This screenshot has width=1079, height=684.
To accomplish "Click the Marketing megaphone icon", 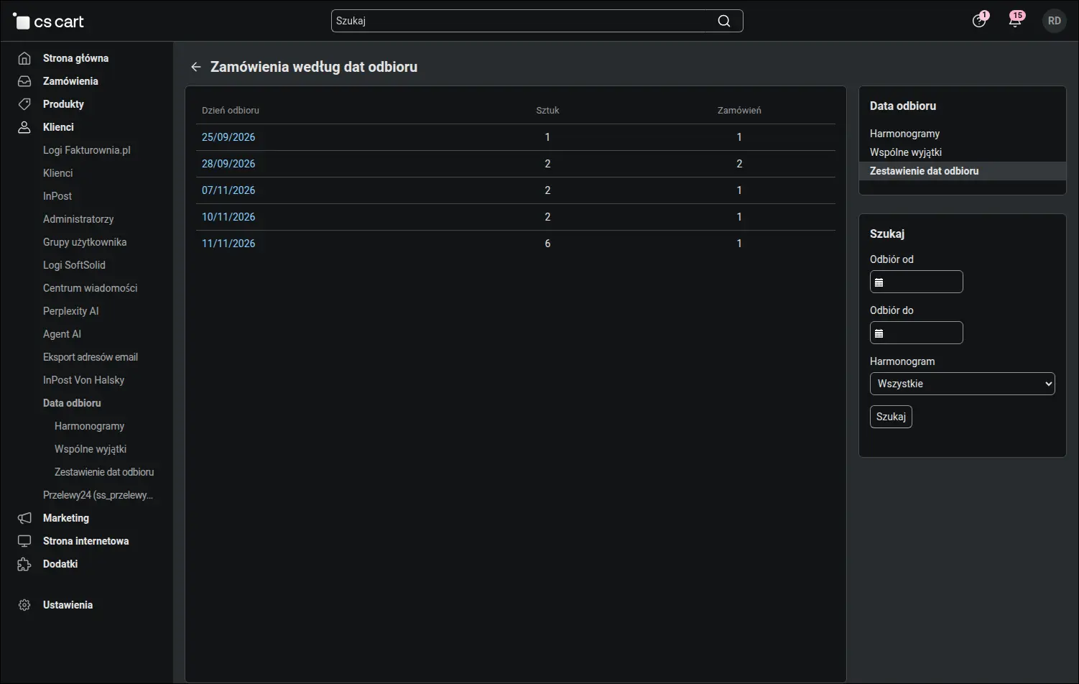I will pos(24,518).
